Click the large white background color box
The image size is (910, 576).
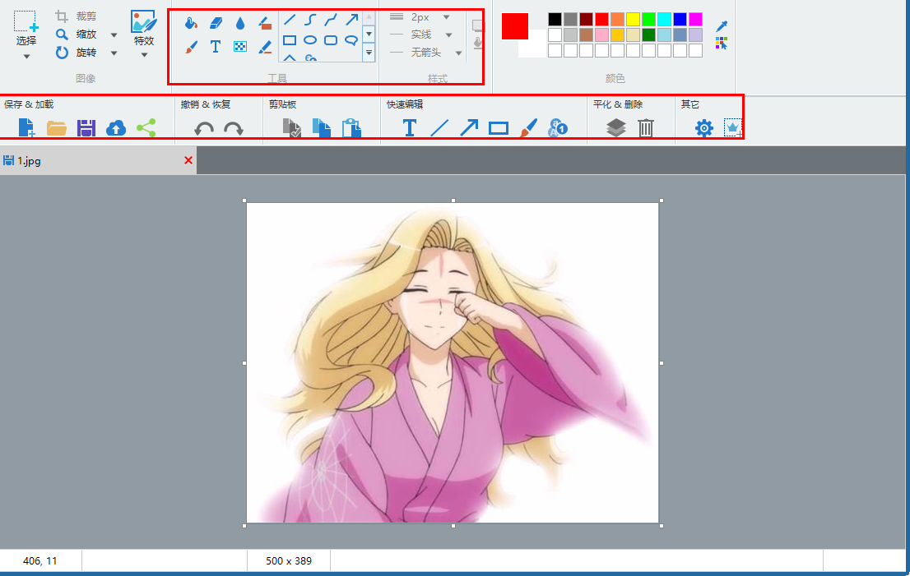click(533, 45)
